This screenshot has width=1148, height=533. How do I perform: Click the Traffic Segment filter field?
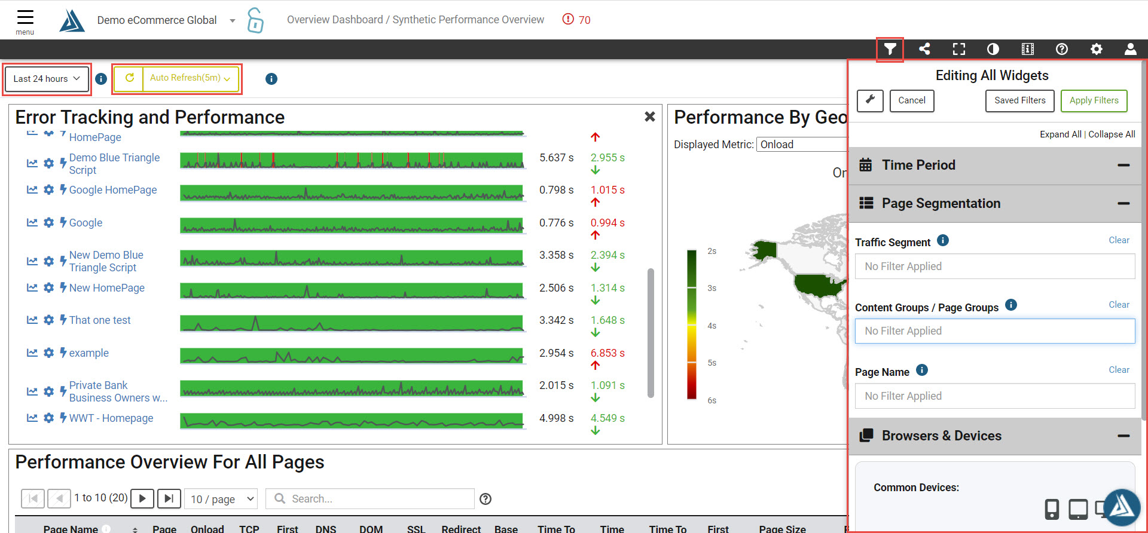point(995,266)
